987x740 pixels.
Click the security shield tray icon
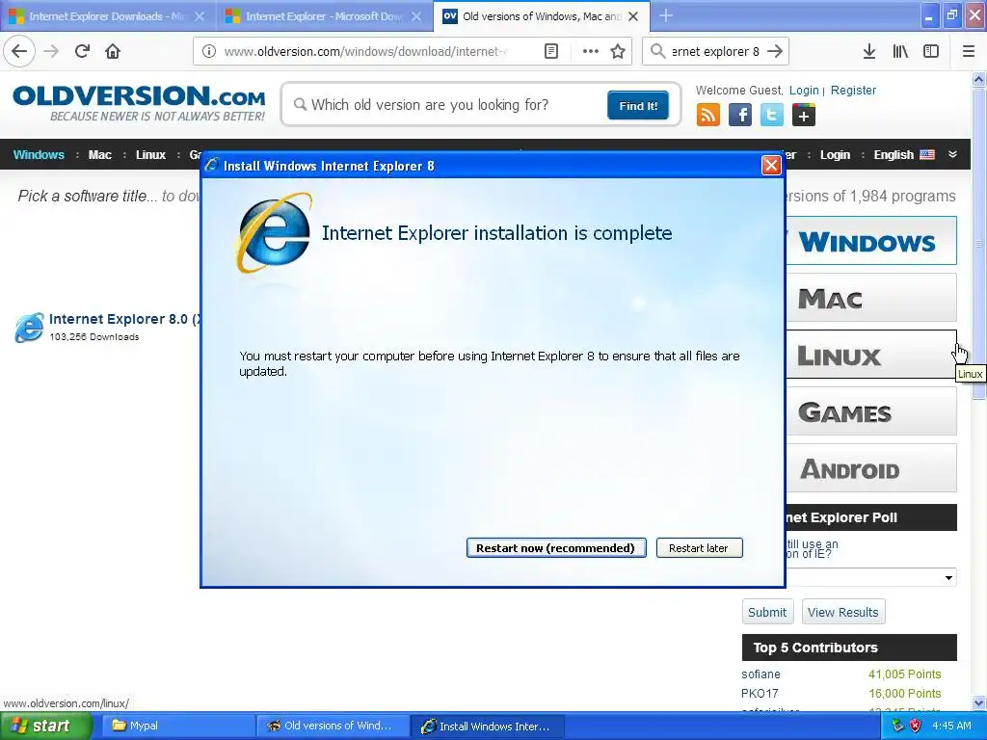tap(916, 726)
